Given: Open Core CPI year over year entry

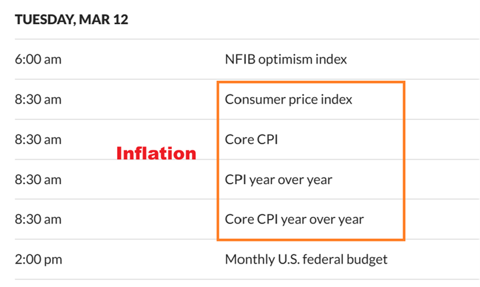Looking at the screenshot, I should pyautogui.click(x=294, y=219).
